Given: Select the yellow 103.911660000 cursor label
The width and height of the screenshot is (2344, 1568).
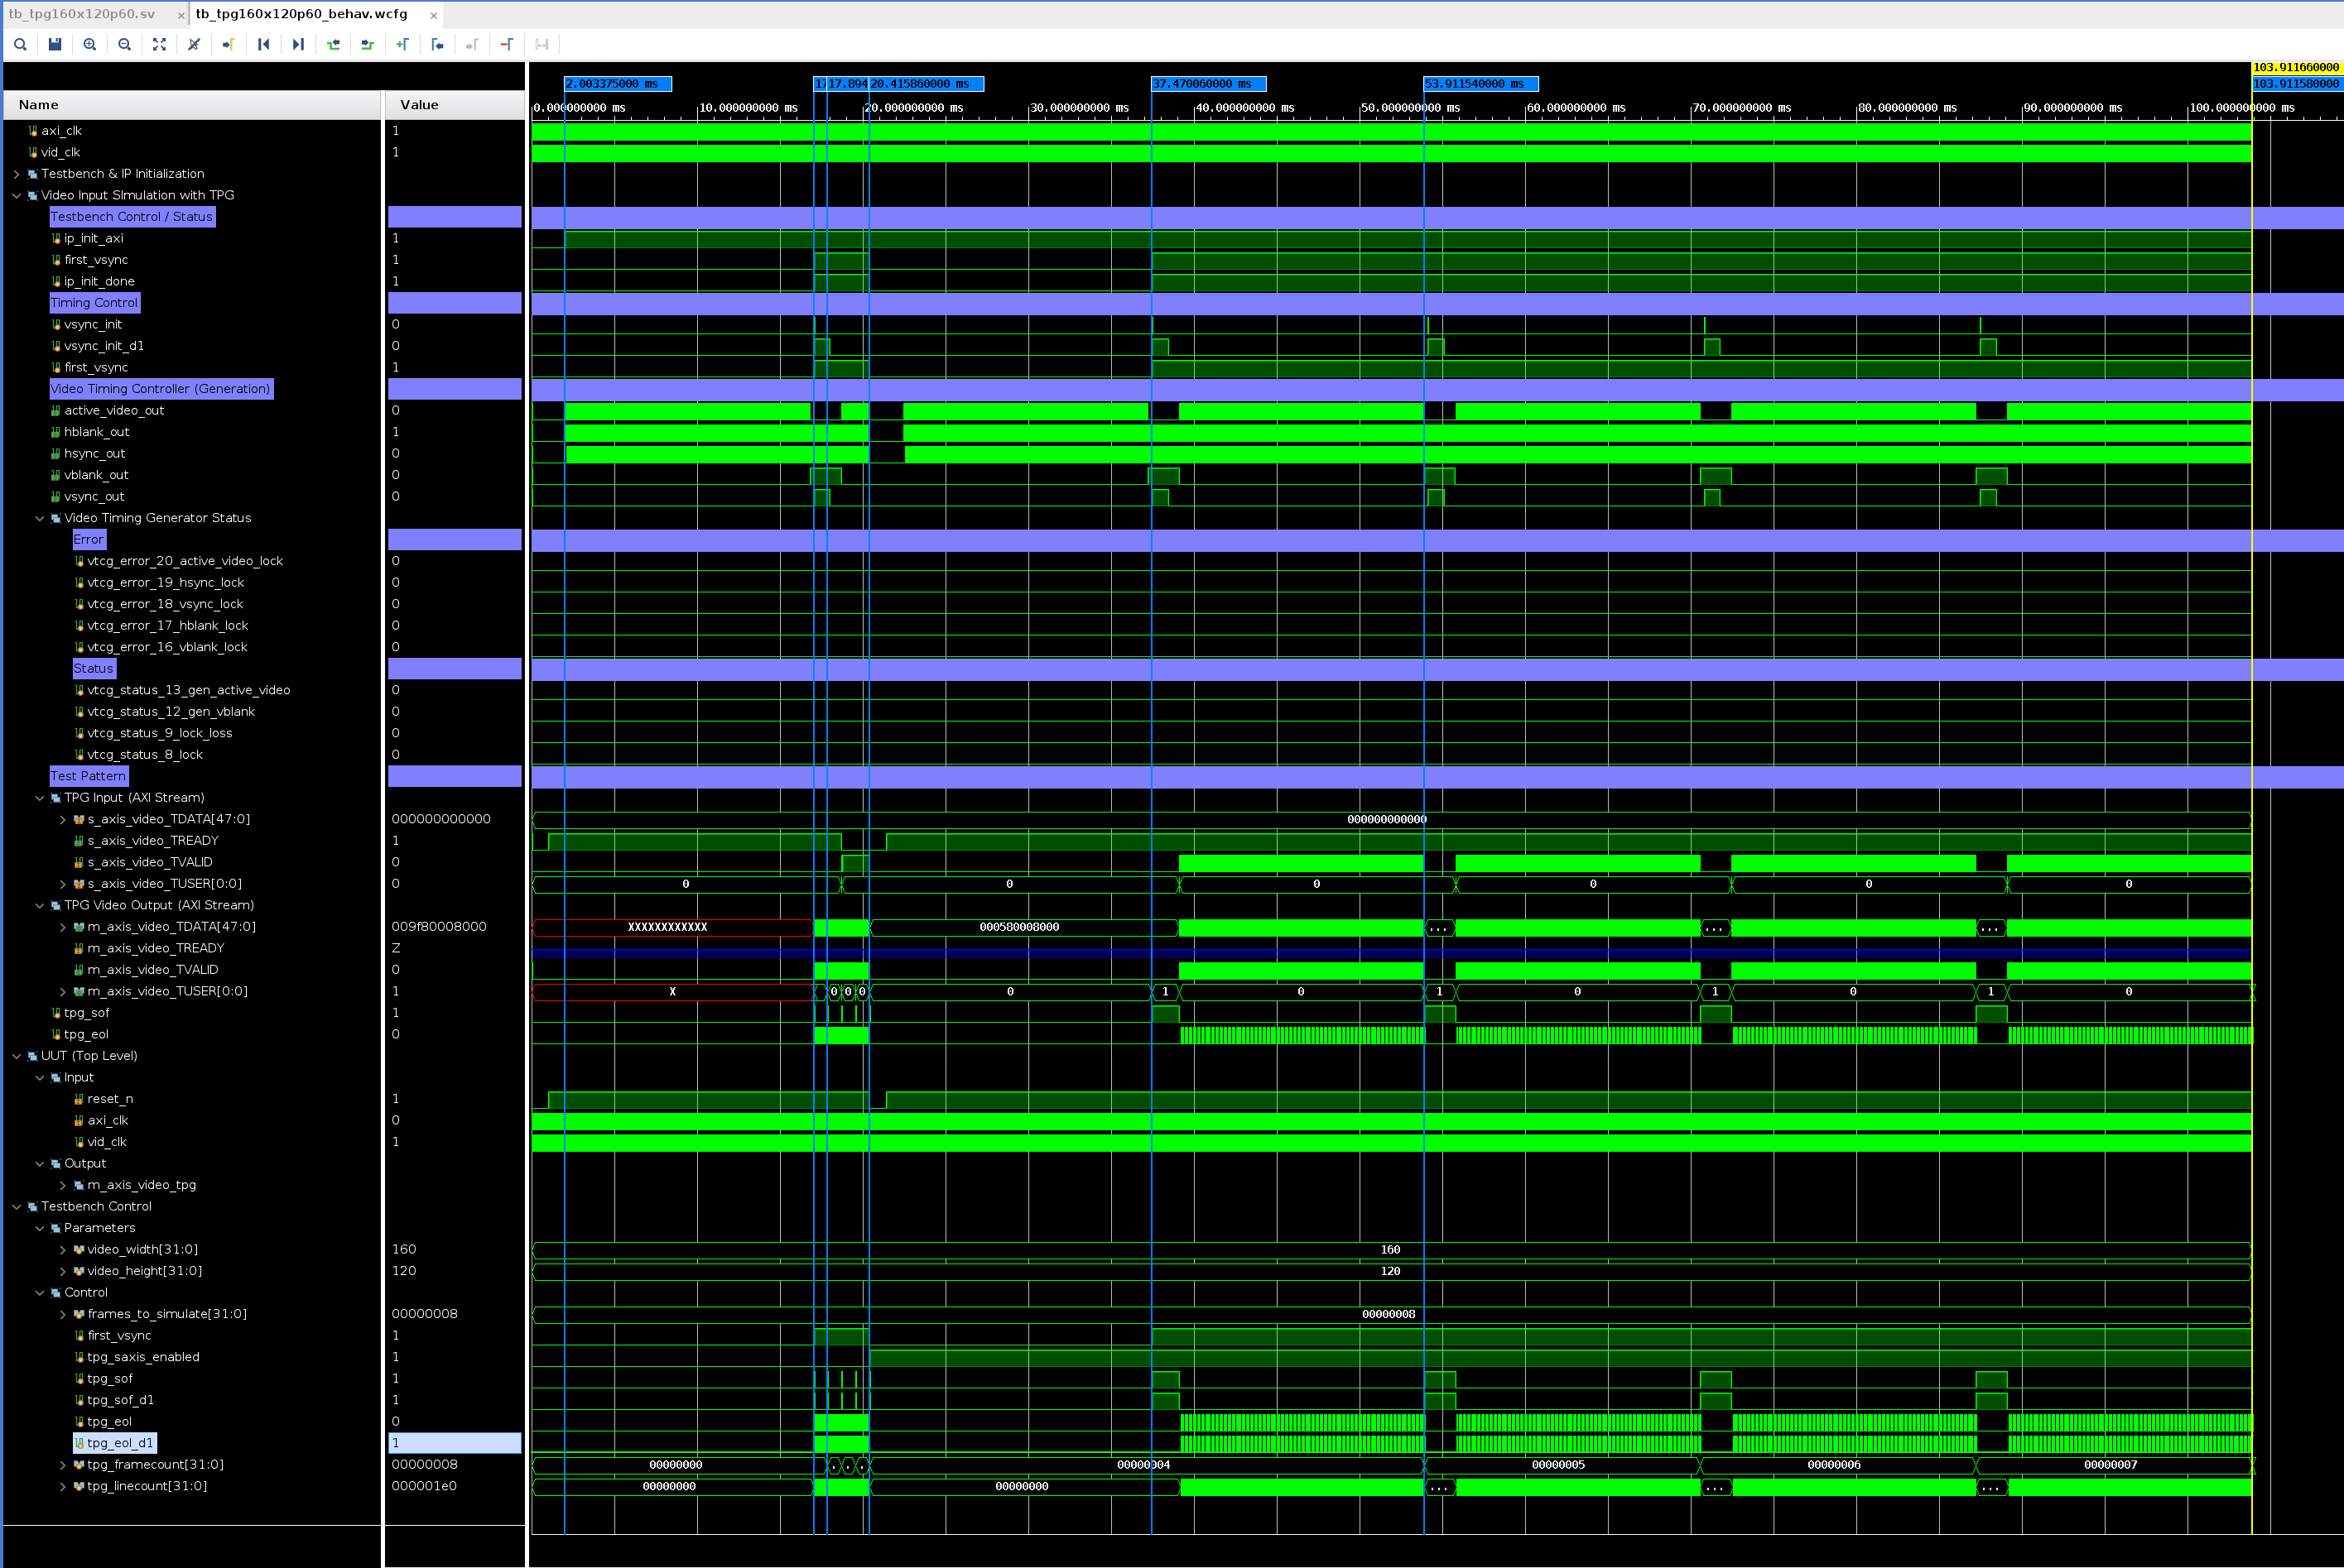Looking at the screenshot, I should coord(2297,68).
